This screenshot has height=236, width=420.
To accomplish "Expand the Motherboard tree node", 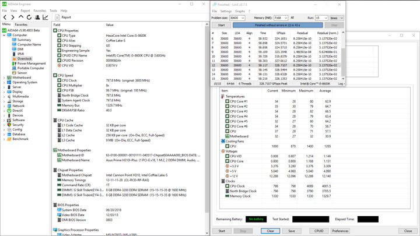I will (4, 78).
